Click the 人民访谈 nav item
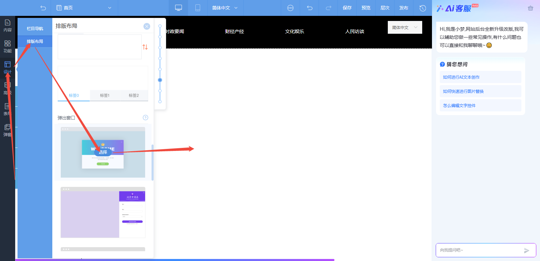The image size is (540, 261). (354, 31)
